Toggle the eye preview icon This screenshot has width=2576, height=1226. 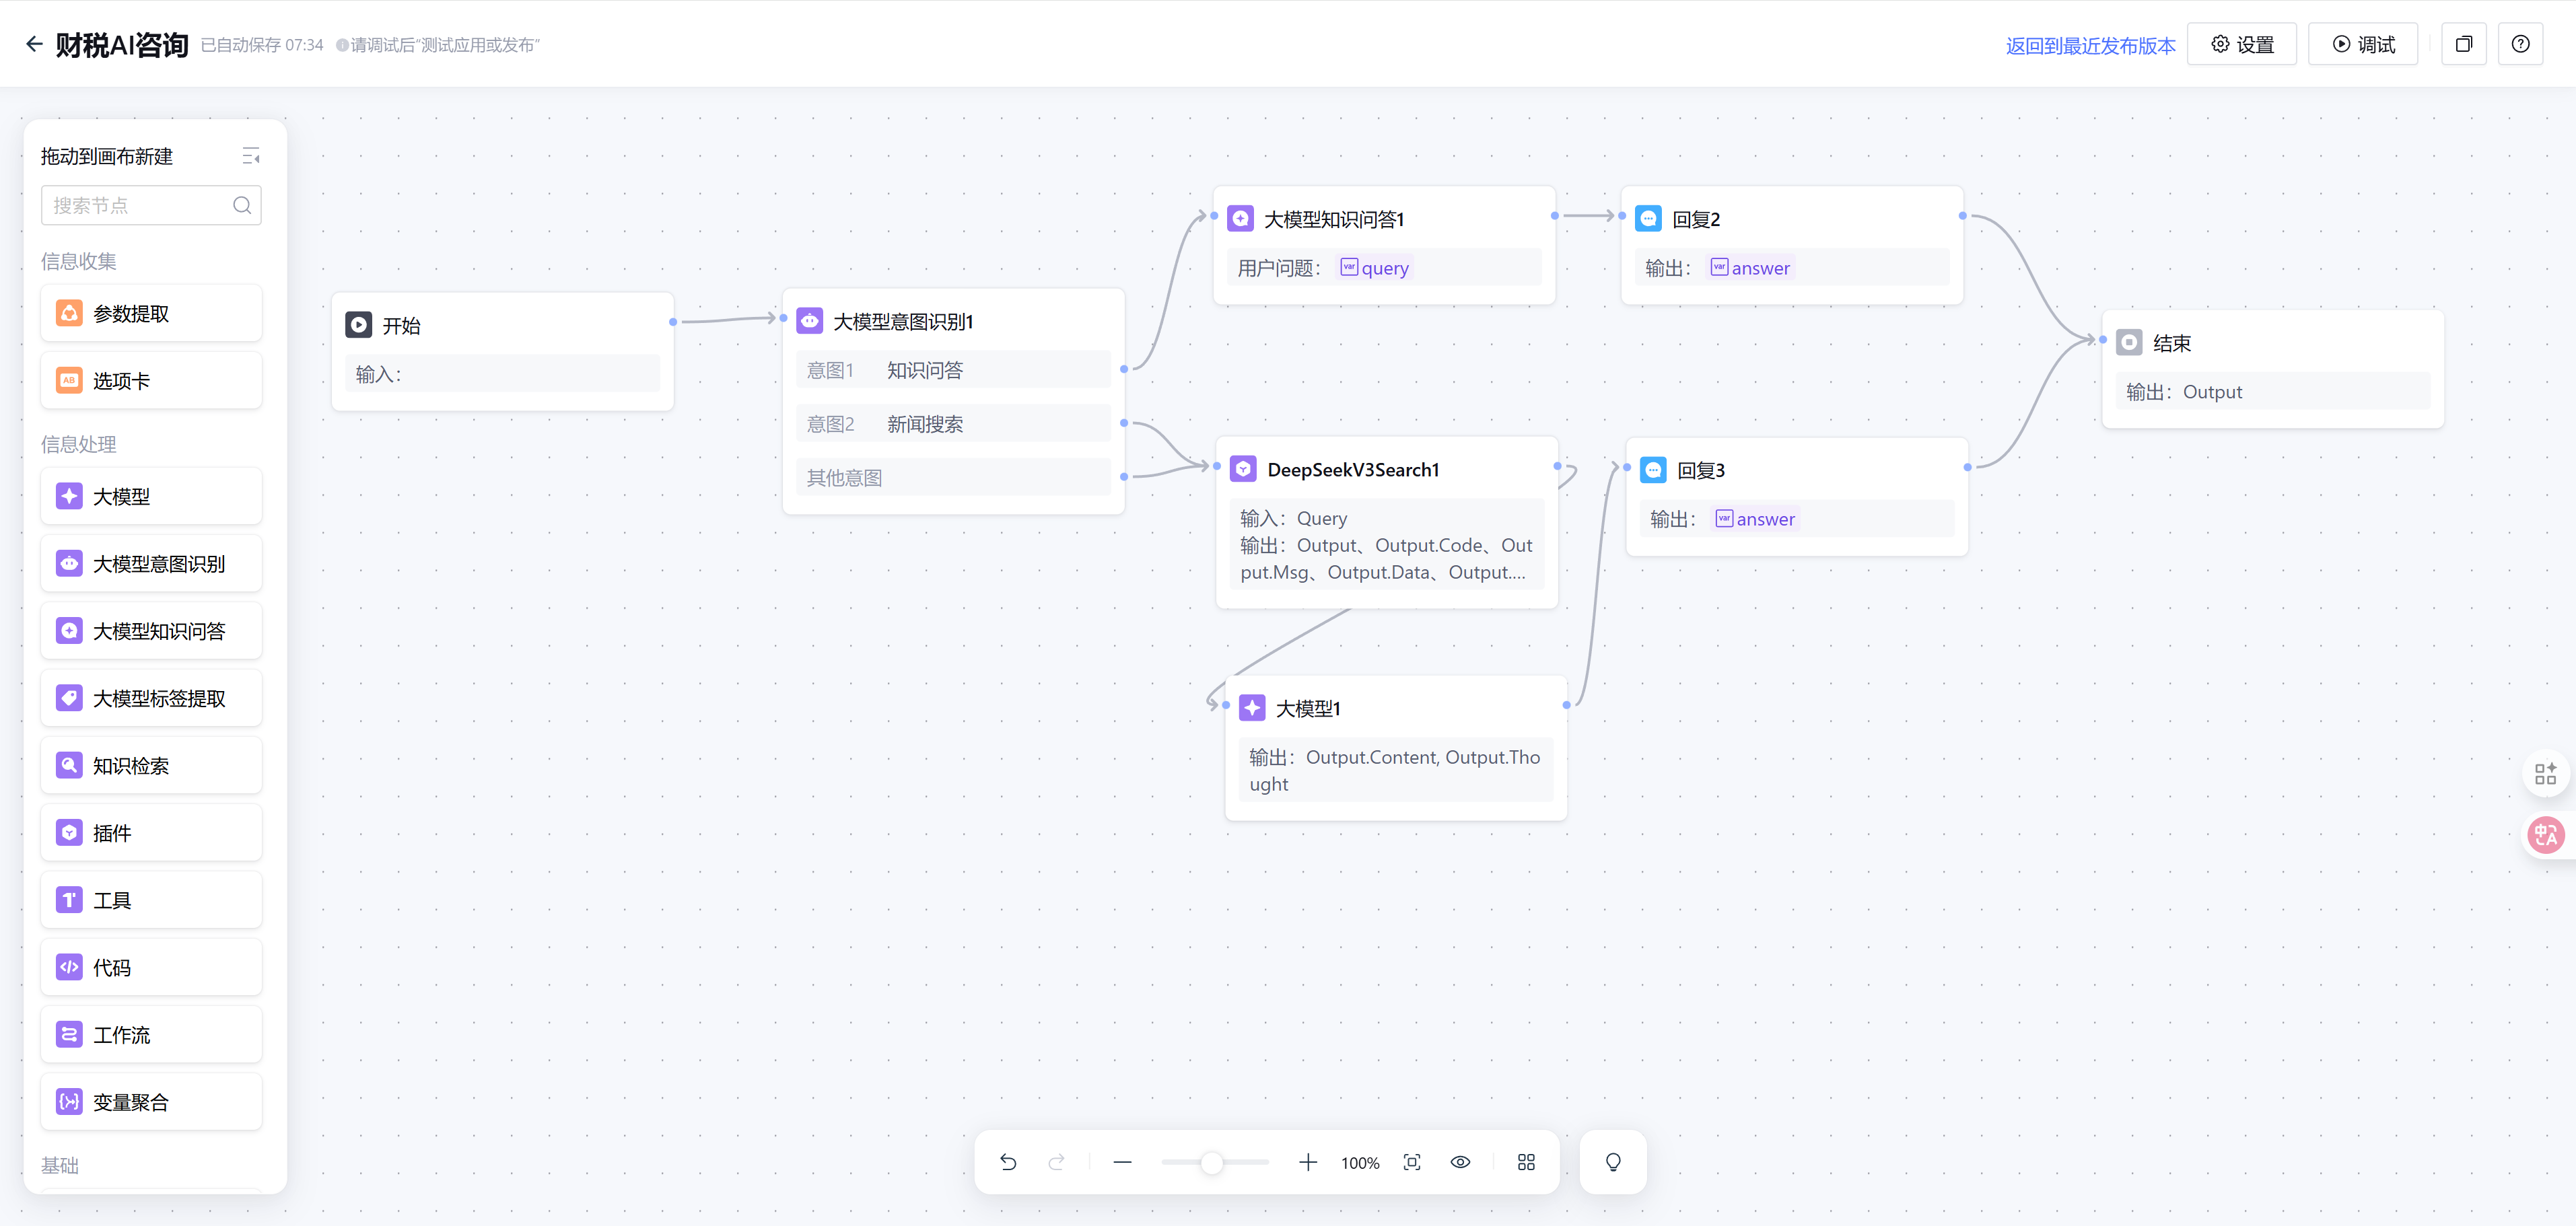(x=1460, y=1162)
